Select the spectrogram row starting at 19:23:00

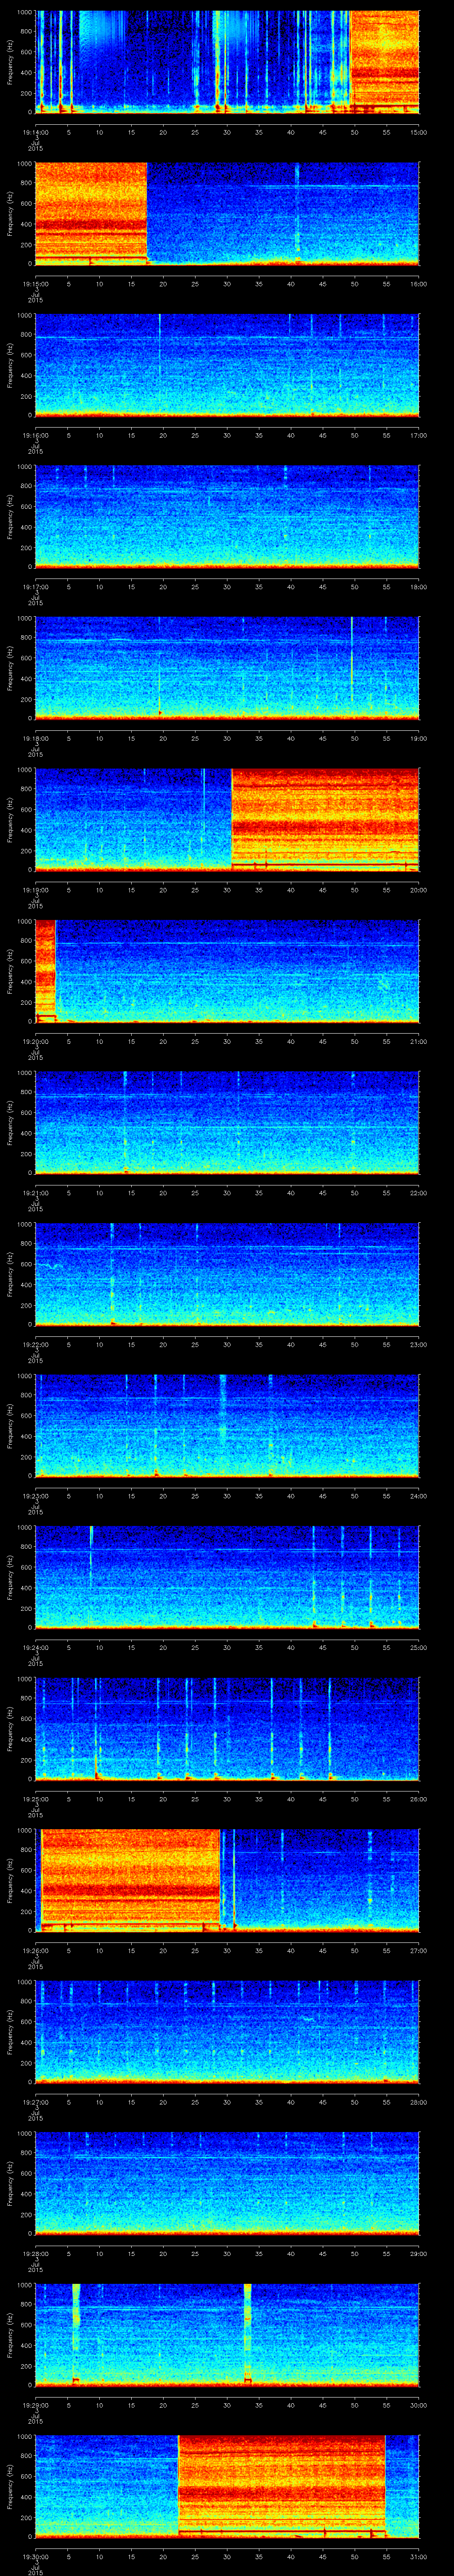click(227, 1425)
